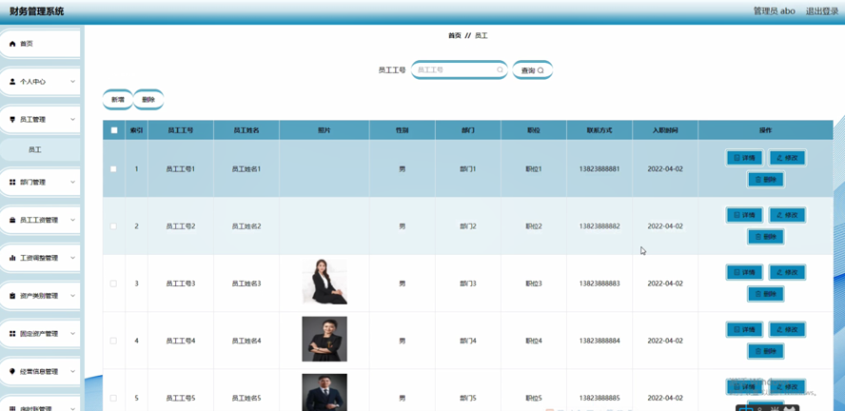Open 详情 for 员工姓名1
This screenshot has height=411, width=845.
point(744,158)
